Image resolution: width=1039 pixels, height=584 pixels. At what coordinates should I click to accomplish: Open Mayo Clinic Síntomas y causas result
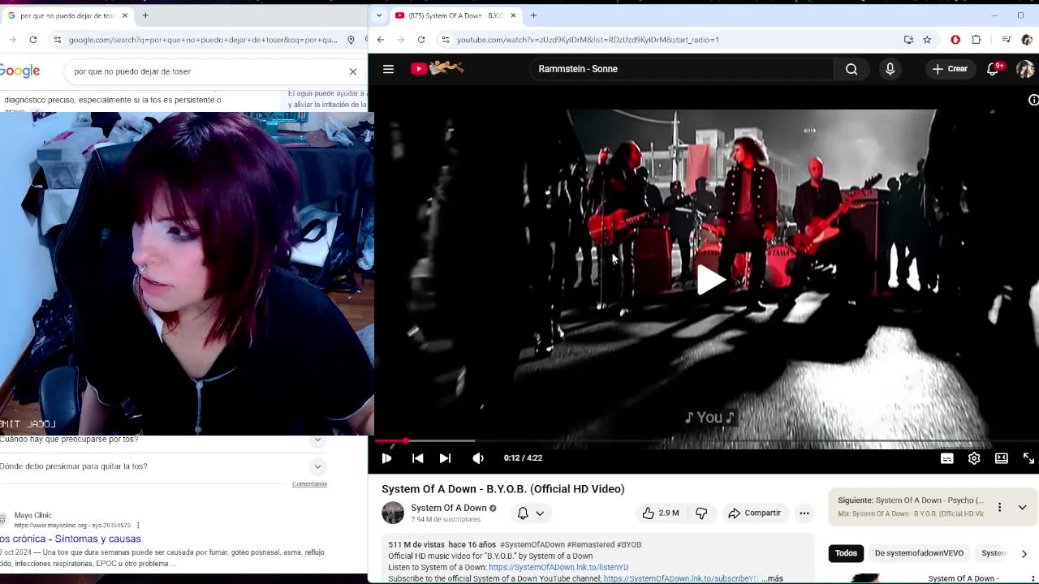click(x=70, y=539)
